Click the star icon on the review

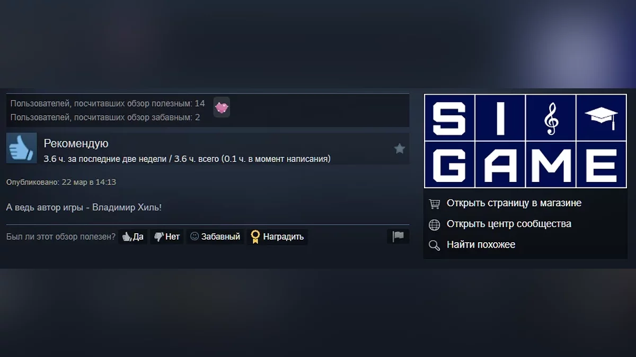pos(400,149)
